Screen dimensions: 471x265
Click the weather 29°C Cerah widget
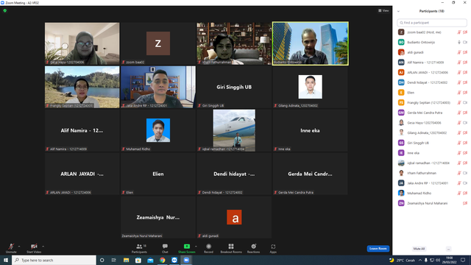coord(402,260)
